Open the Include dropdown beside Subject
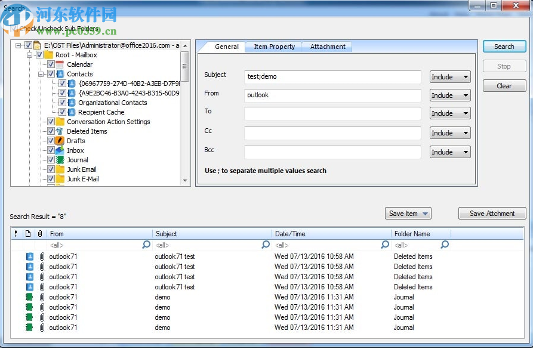 tap(449, 76)
